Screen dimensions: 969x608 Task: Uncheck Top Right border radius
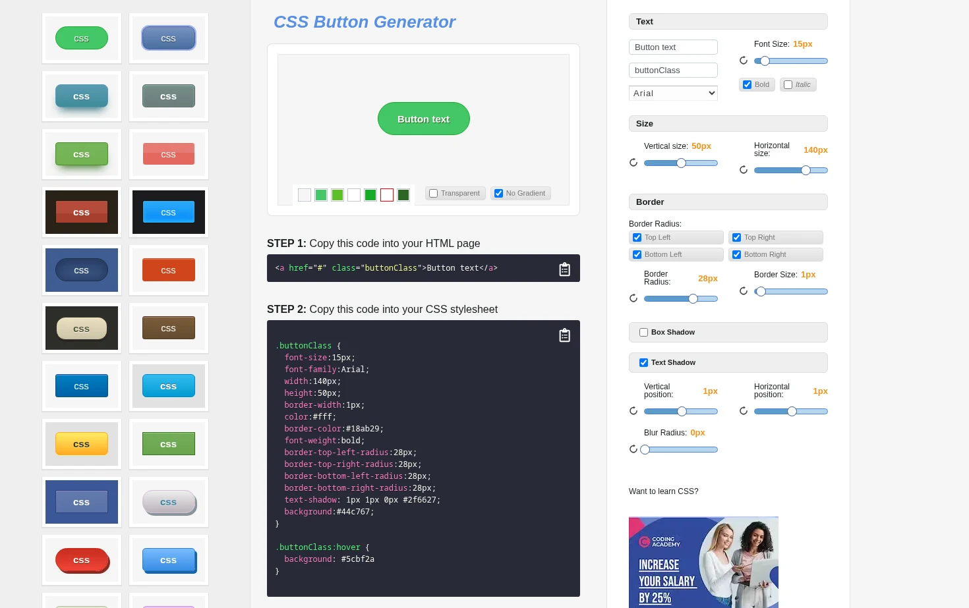coord(736,238)
